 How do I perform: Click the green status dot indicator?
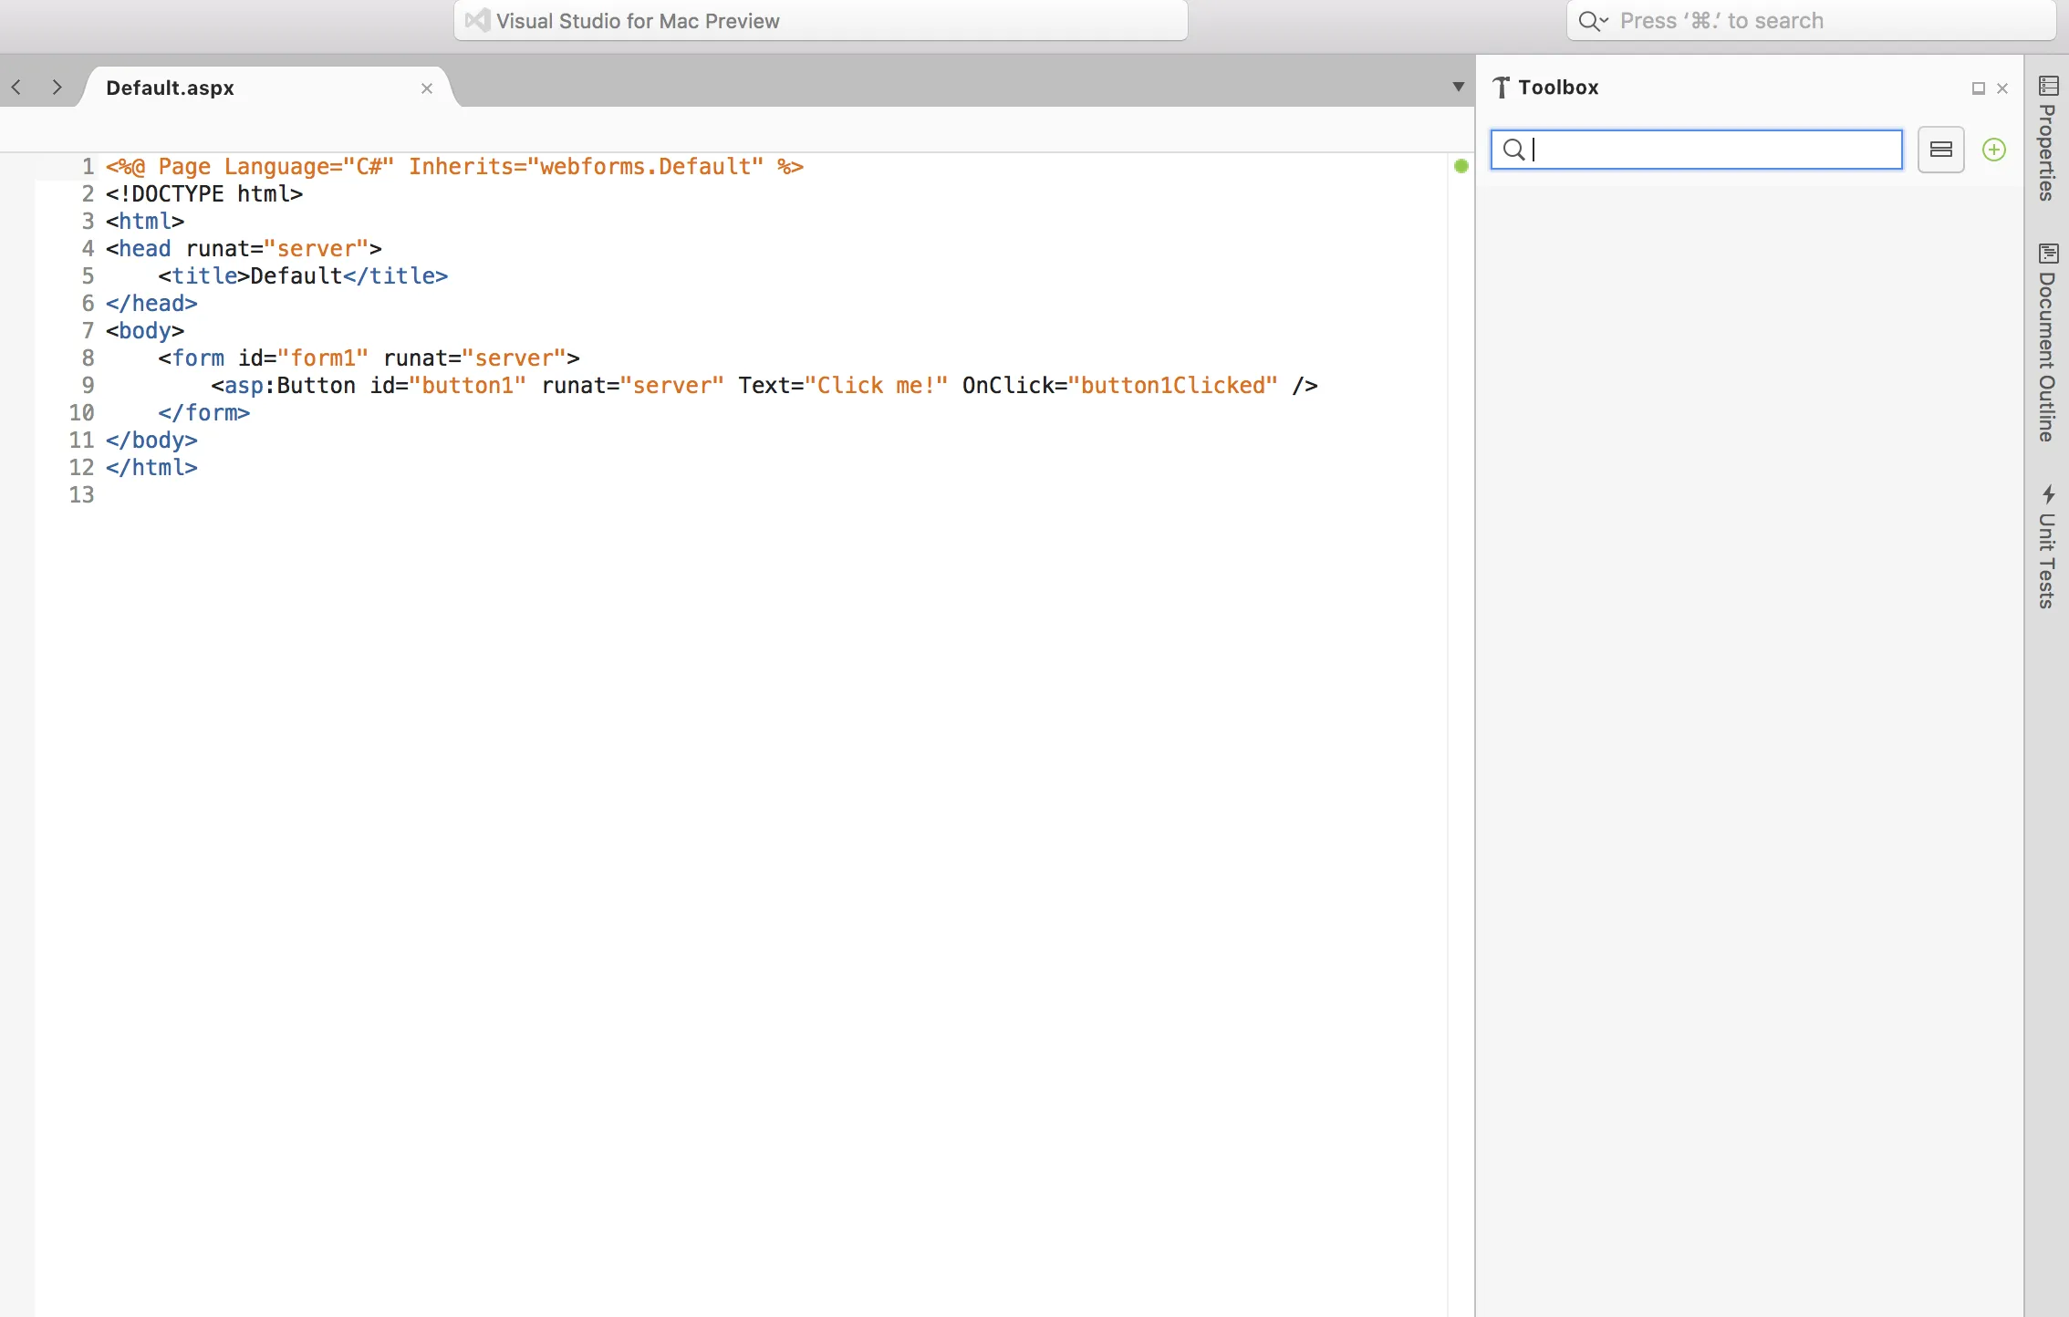click(x=1461, y=166)
